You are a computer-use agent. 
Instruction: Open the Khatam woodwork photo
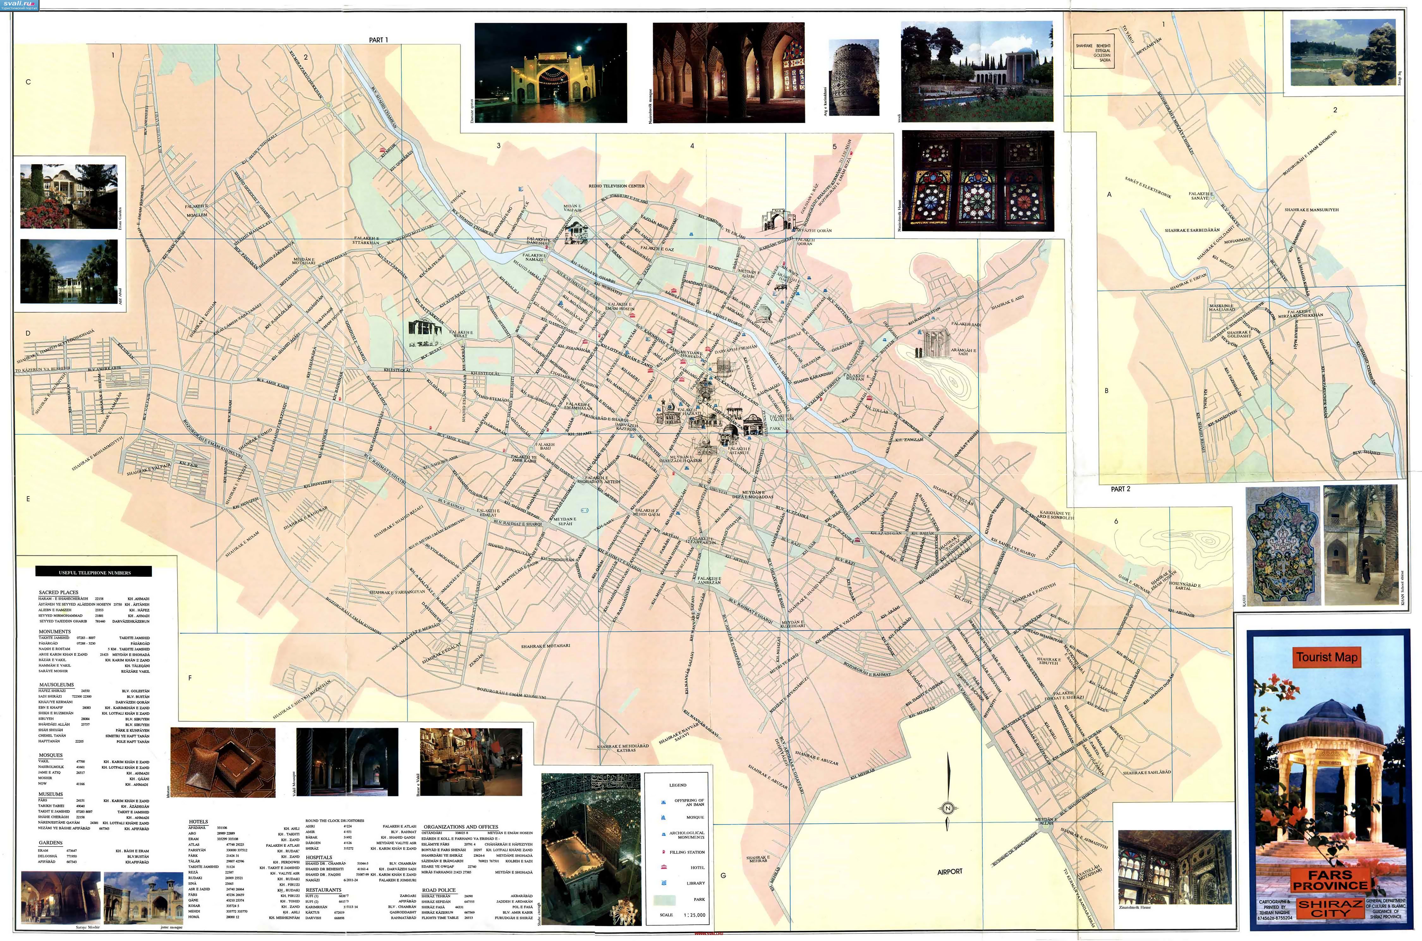pos(223,762)
